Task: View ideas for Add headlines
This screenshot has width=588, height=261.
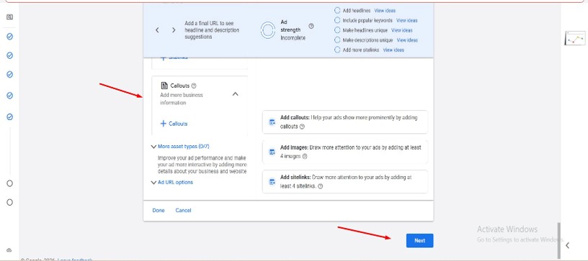Action: (385, 11)
